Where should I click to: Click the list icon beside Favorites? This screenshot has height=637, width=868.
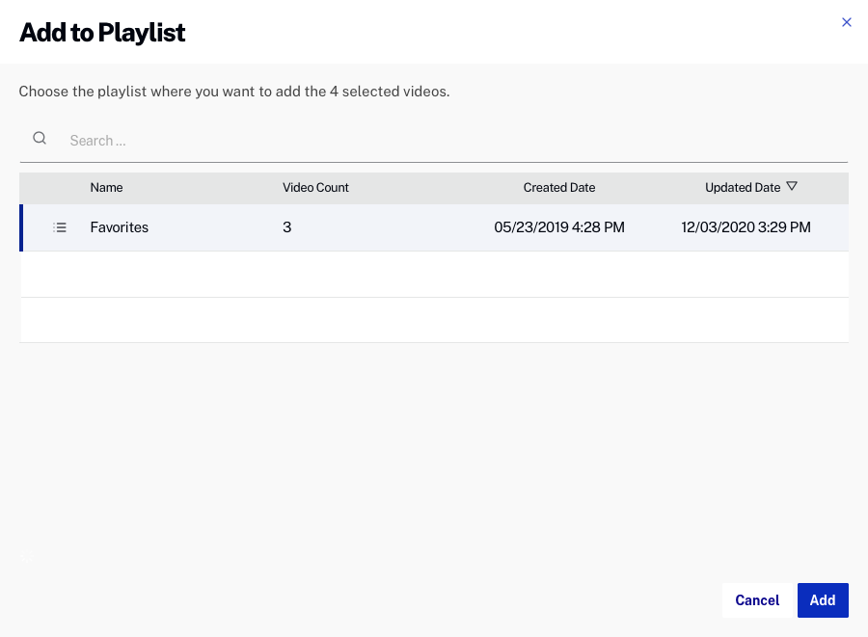click(x=60, y=228)
